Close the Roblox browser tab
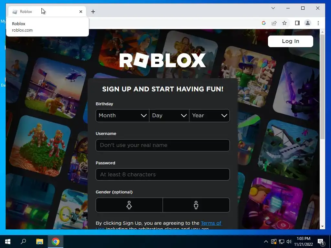331x248 pixels. coord(80,12)
